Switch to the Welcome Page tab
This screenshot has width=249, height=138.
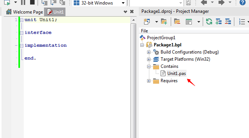(24, 12)
